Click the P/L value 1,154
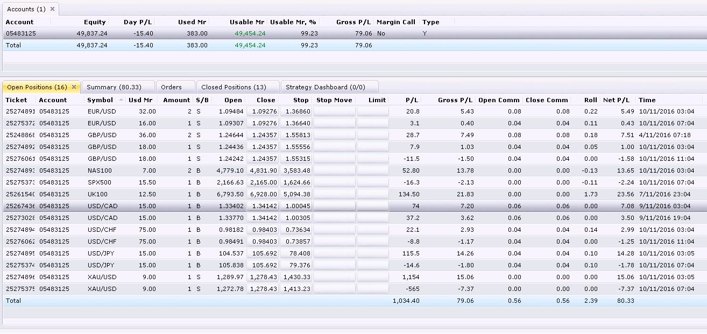 pyautogui.click(x=411, y=277)
